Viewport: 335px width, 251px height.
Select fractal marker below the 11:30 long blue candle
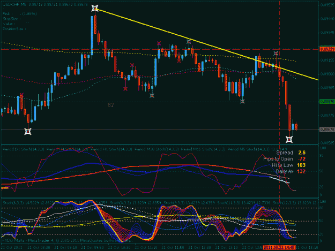(152, 96)
